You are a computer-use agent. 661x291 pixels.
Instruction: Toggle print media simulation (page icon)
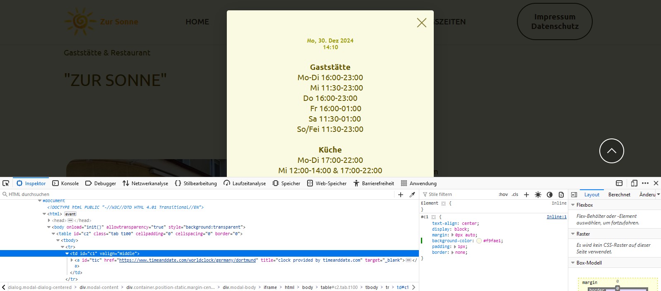pyautogui.click(x=561, y=194)
